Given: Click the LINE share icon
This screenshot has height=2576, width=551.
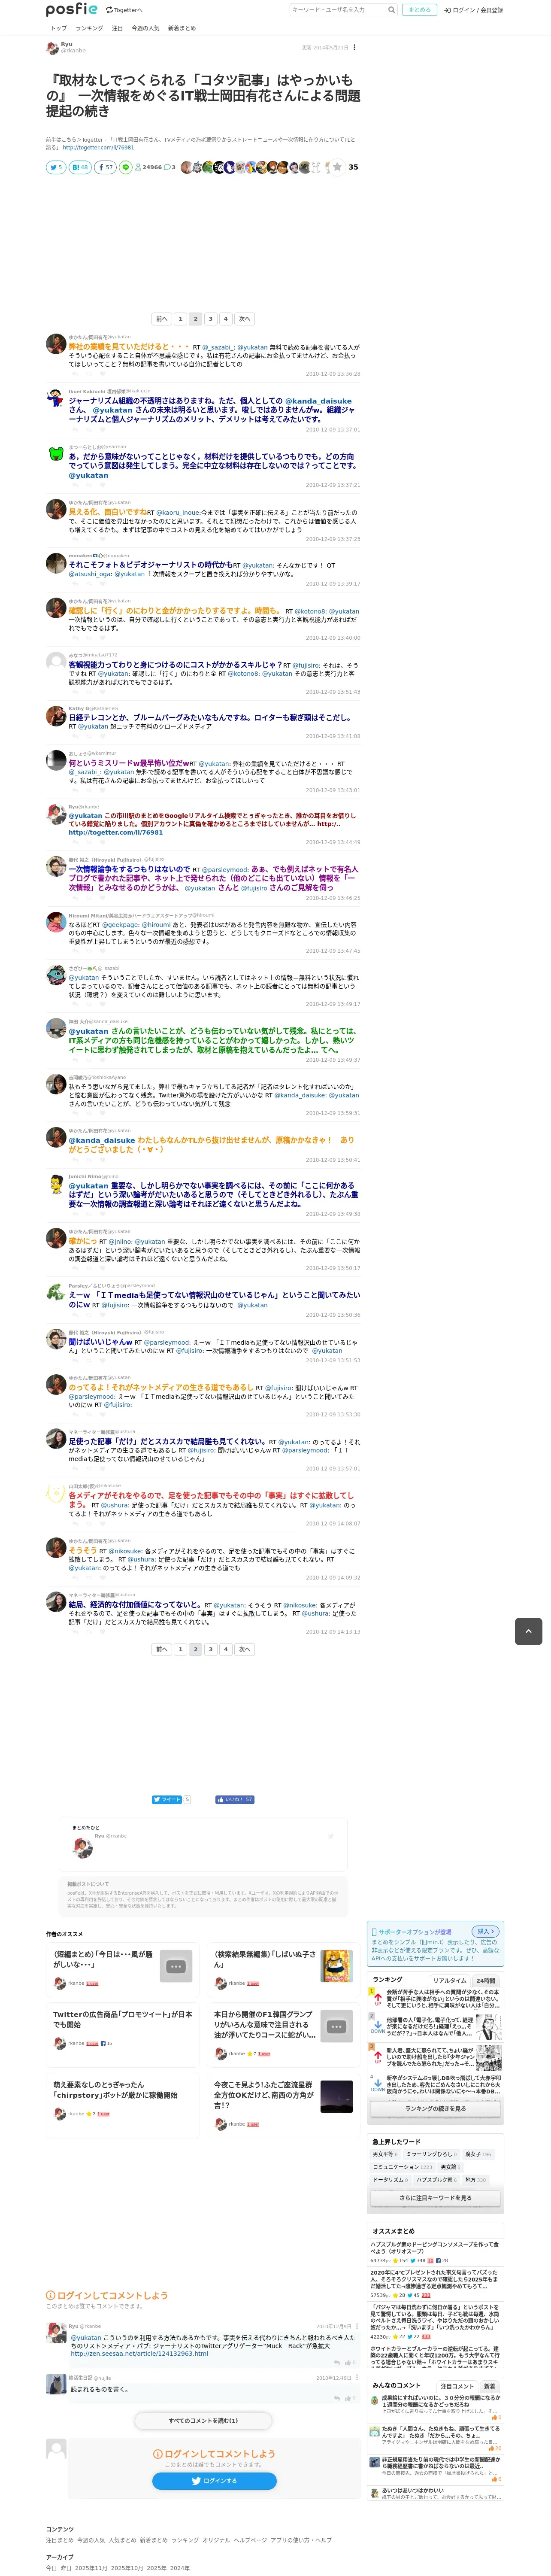Looking at the screenshot, I should [x=126, y=167].
